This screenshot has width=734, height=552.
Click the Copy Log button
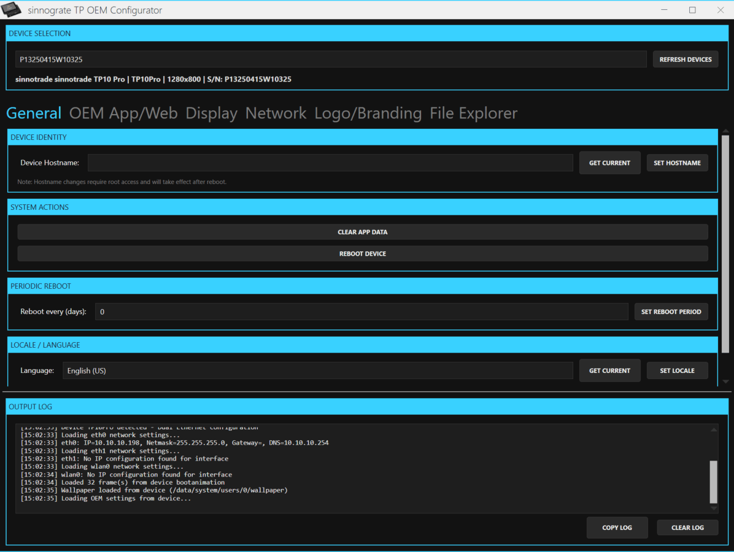coord(617,527)
